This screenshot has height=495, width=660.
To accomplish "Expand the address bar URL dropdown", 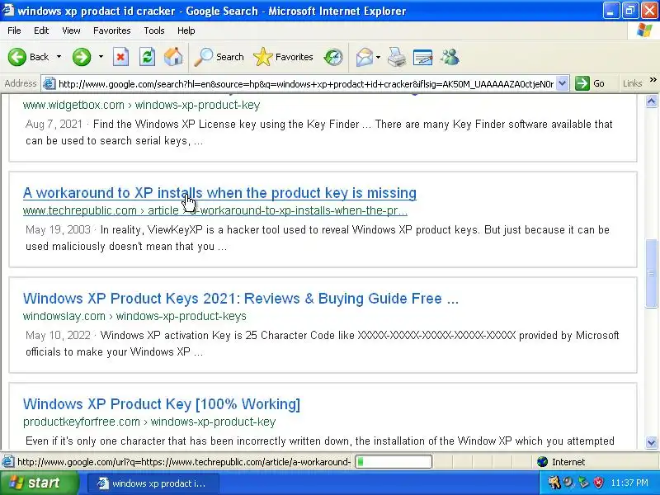I will [563, 83].
